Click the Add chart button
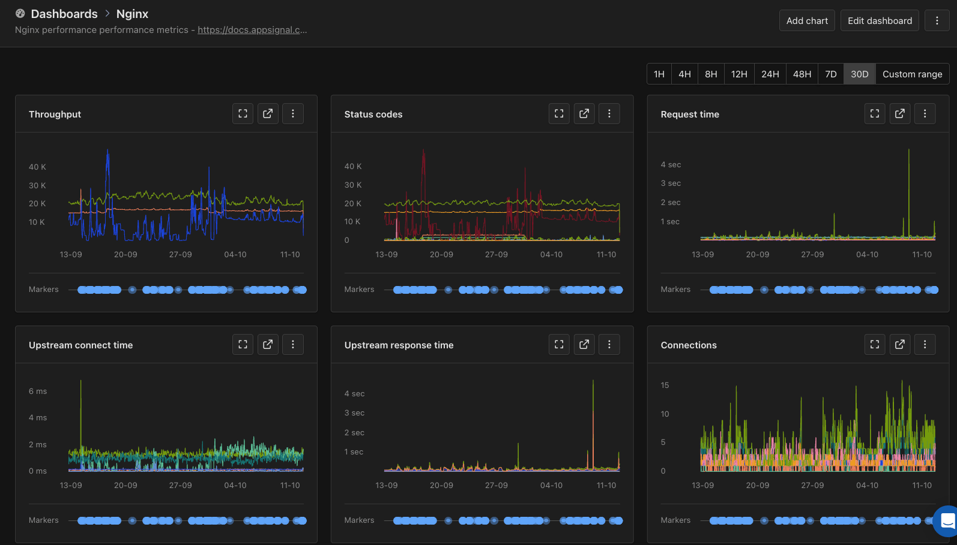 click(x=807, y=20)
